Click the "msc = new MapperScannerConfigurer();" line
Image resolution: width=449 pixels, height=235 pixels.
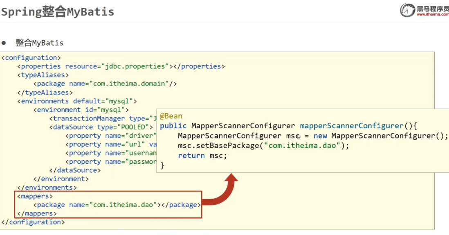pos(313,136)
